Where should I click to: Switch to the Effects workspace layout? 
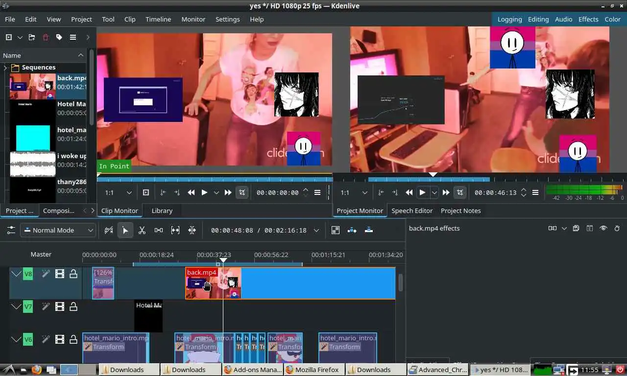point(588,19)
